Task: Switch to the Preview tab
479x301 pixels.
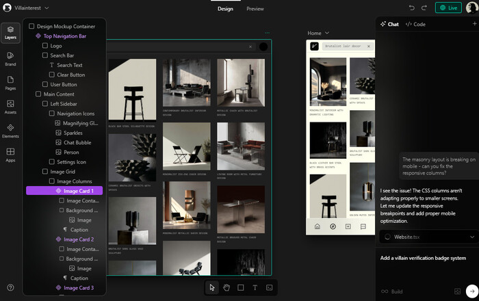Action: pos(255,9)
